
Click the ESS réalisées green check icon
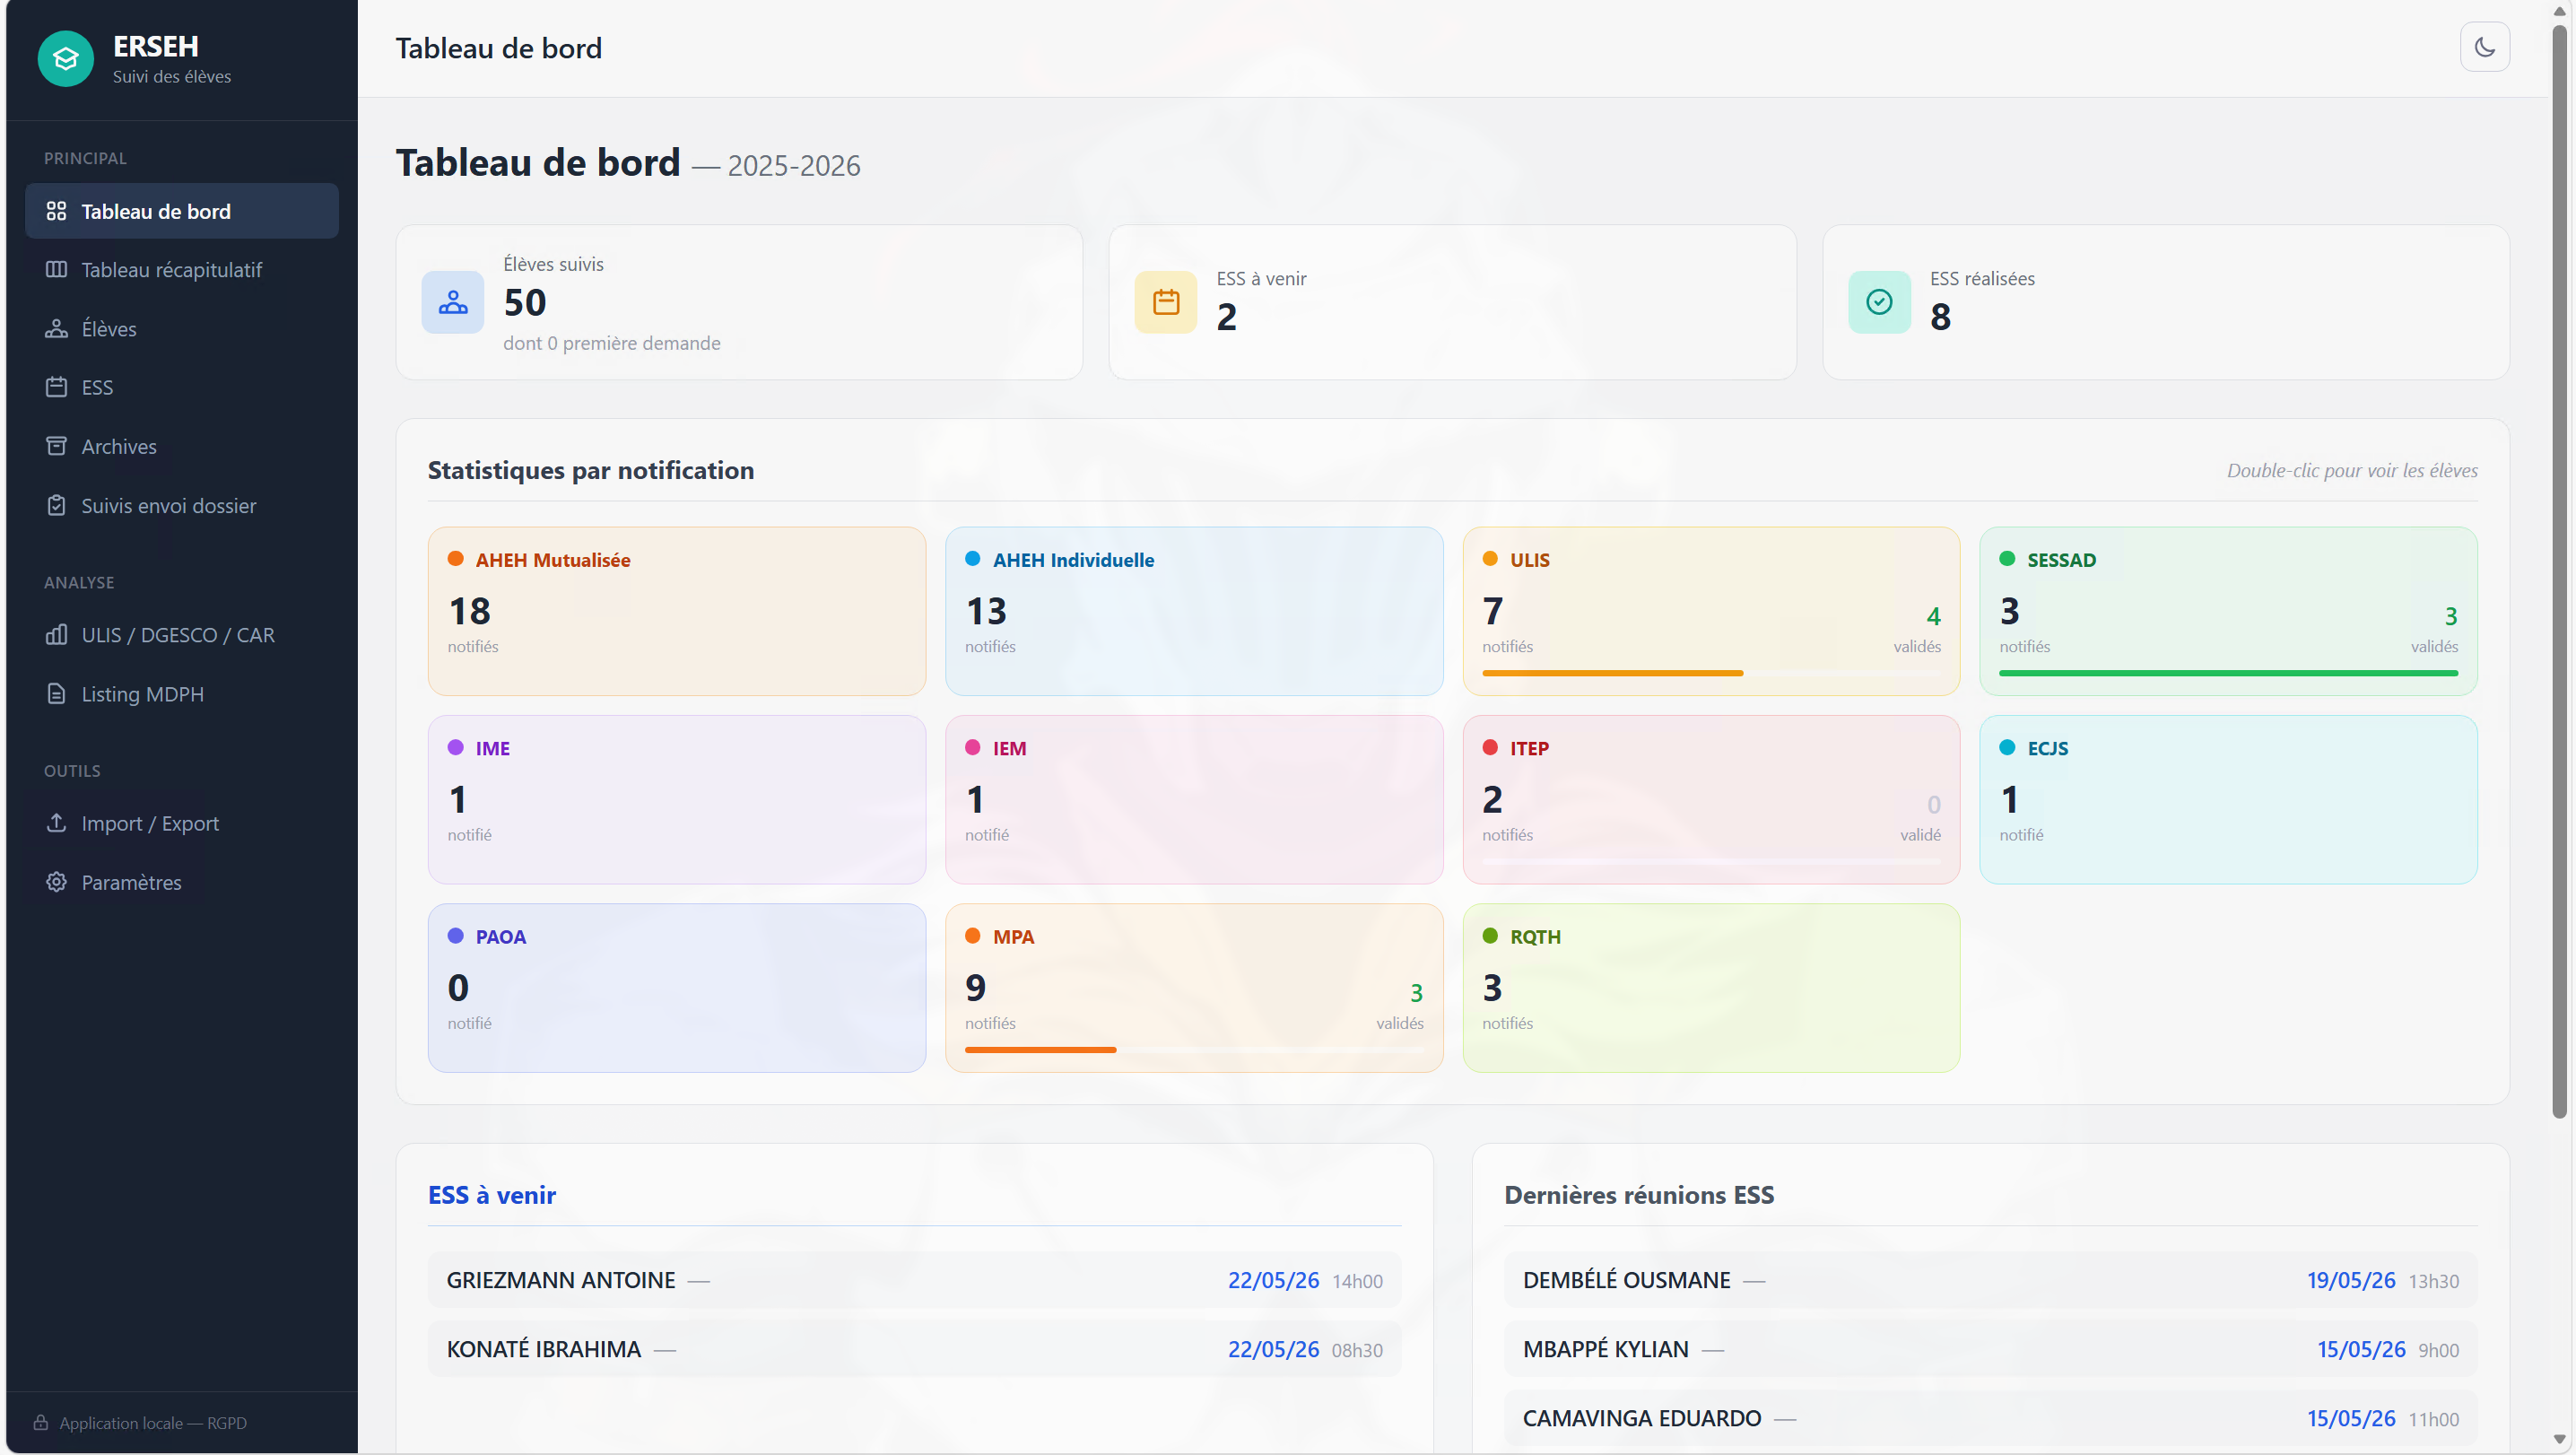pos(1879,302)
